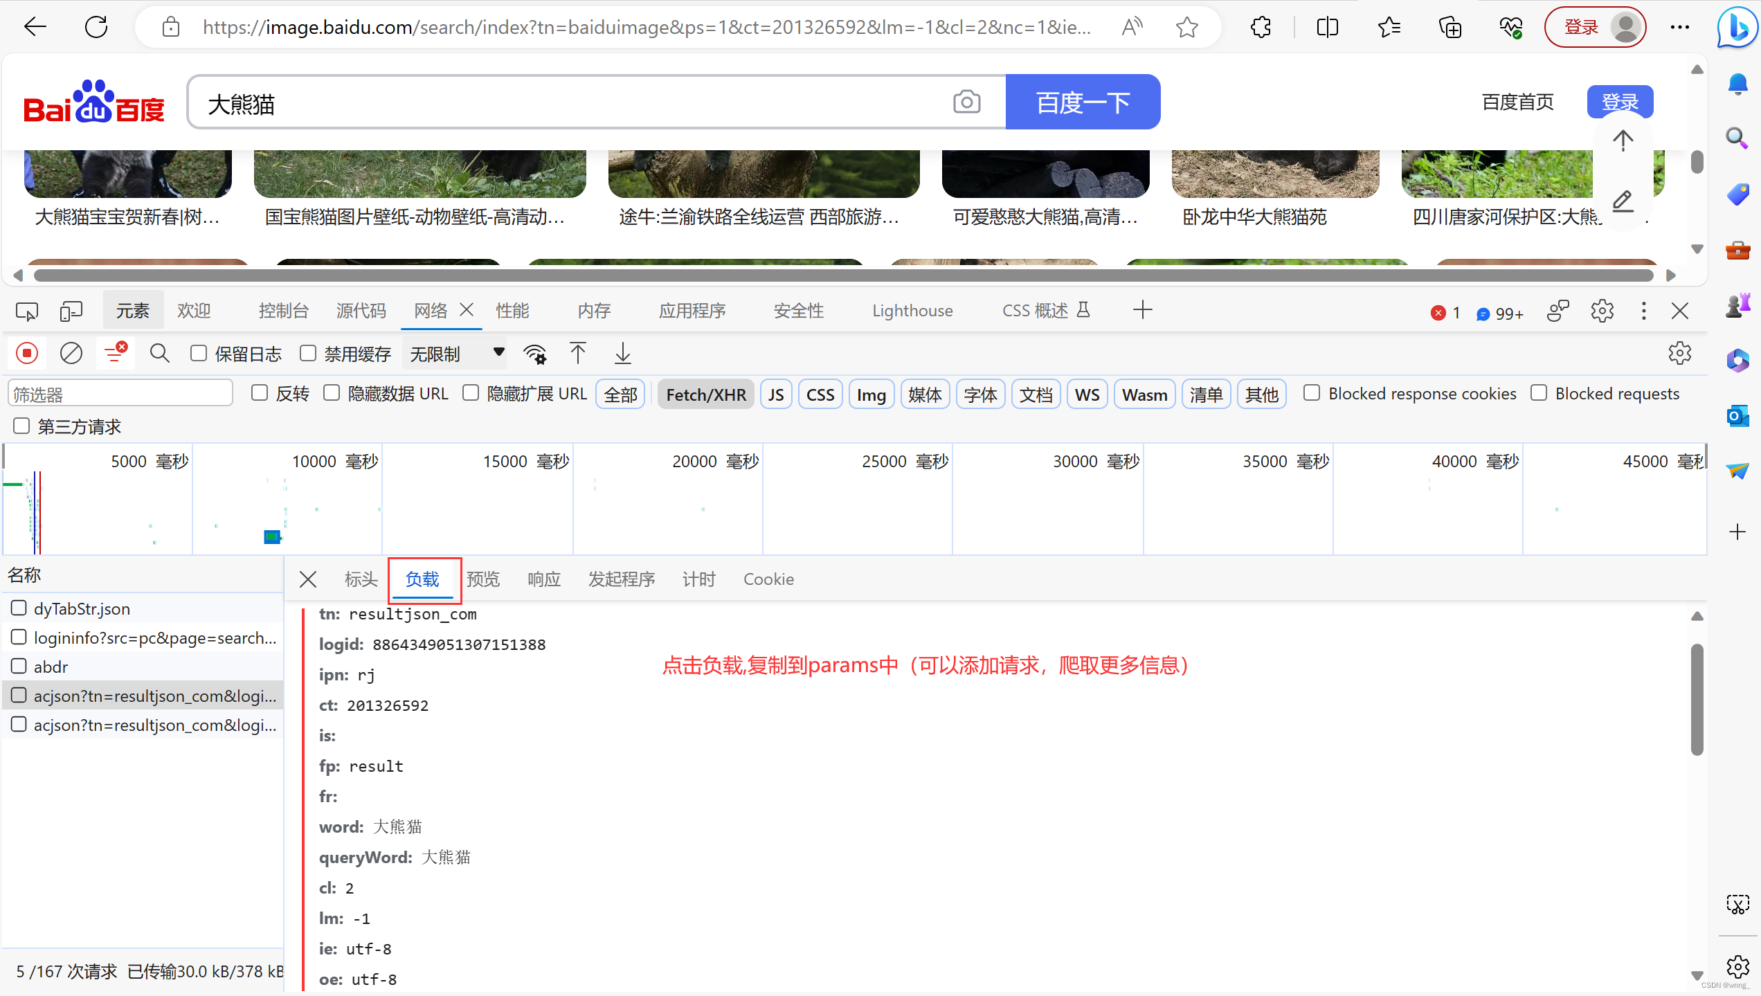Tick the 第三方请求 checkbox
This screenshot has width=1761, height=996.
coord(21,426)
